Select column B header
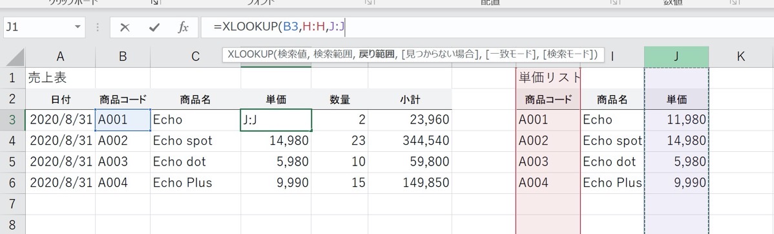The image size is (774, 234). click(123, 57)
